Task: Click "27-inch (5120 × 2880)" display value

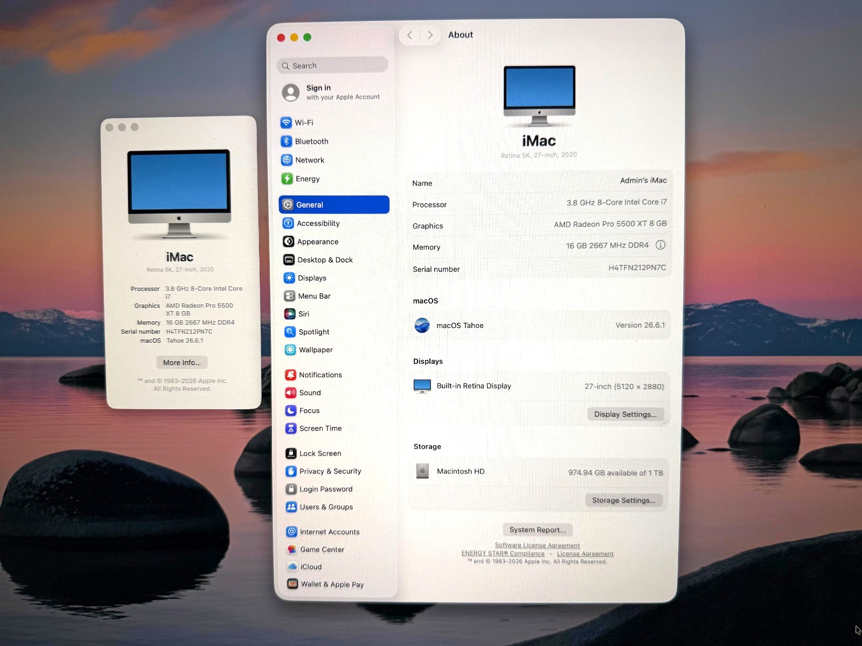Action: [x=624, y=387]
